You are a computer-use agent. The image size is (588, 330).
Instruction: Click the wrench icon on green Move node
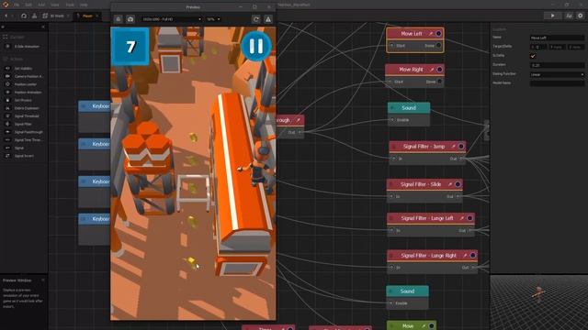click(424, 326)
